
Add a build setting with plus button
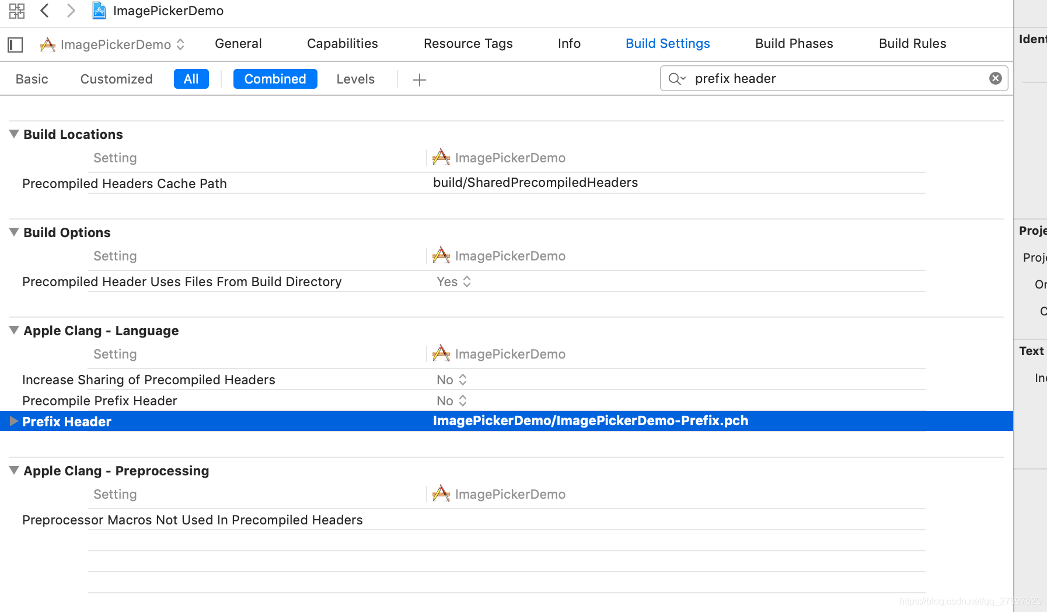click(419, 79)
